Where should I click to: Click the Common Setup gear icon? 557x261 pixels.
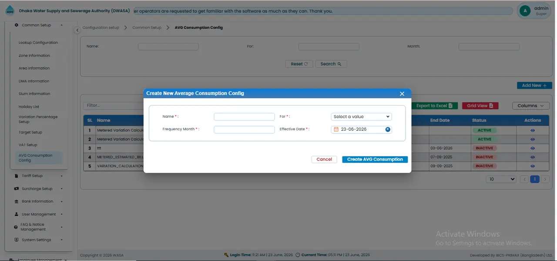[17, 25]
